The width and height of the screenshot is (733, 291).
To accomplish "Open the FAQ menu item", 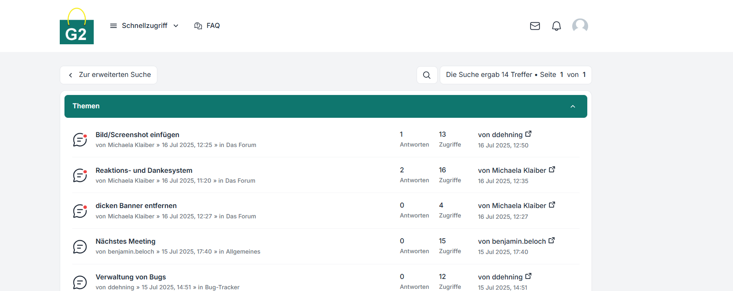I will point(207,26).
